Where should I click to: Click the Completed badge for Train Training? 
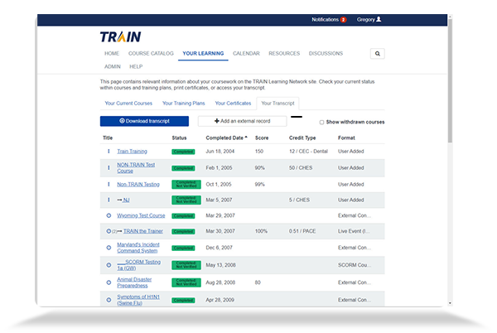[x=183, y=152]
